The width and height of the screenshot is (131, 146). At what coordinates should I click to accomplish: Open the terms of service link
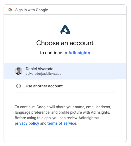pyautogui.click(x=62, y=123)
